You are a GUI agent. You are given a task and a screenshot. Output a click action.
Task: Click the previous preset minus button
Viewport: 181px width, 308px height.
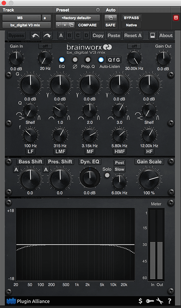tap(59, 25)
